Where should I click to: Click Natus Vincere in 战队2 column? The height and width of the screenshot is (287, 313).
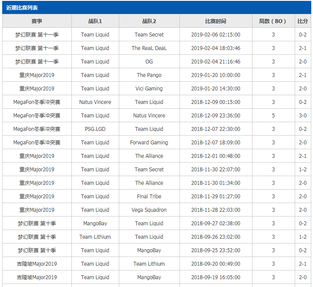tap(149, 116)
